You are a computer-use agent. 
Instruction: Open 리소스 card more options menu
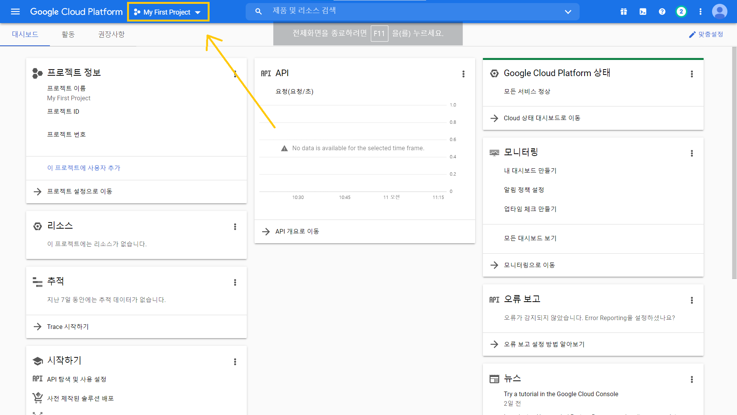pos(235,227)
